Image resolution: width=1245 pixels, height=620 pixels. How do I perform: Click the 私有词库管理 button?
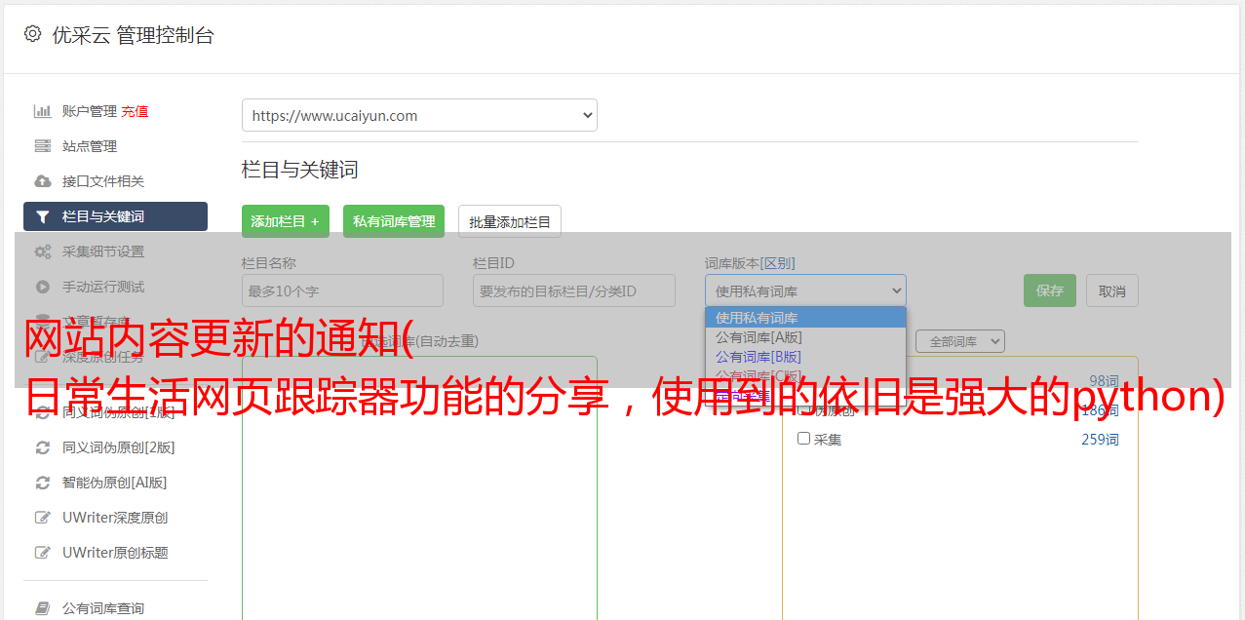394,221
